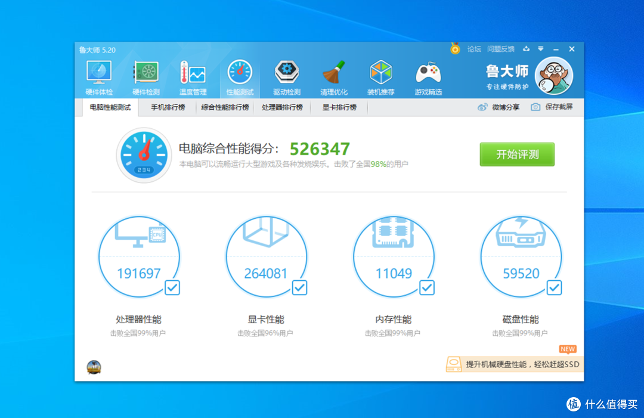The width and height of the screenshot is (644, 418).
Task: Open the 装机推荐 cube icon
Action: point(380,78)
